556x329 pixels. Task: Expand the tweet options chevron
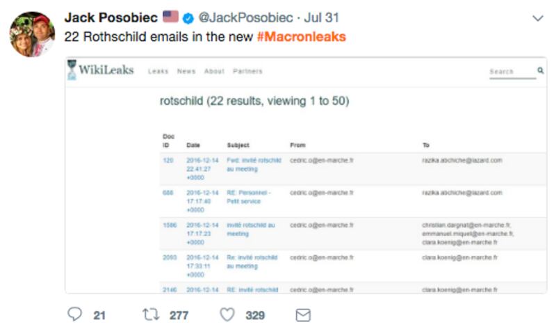[537, 18]
